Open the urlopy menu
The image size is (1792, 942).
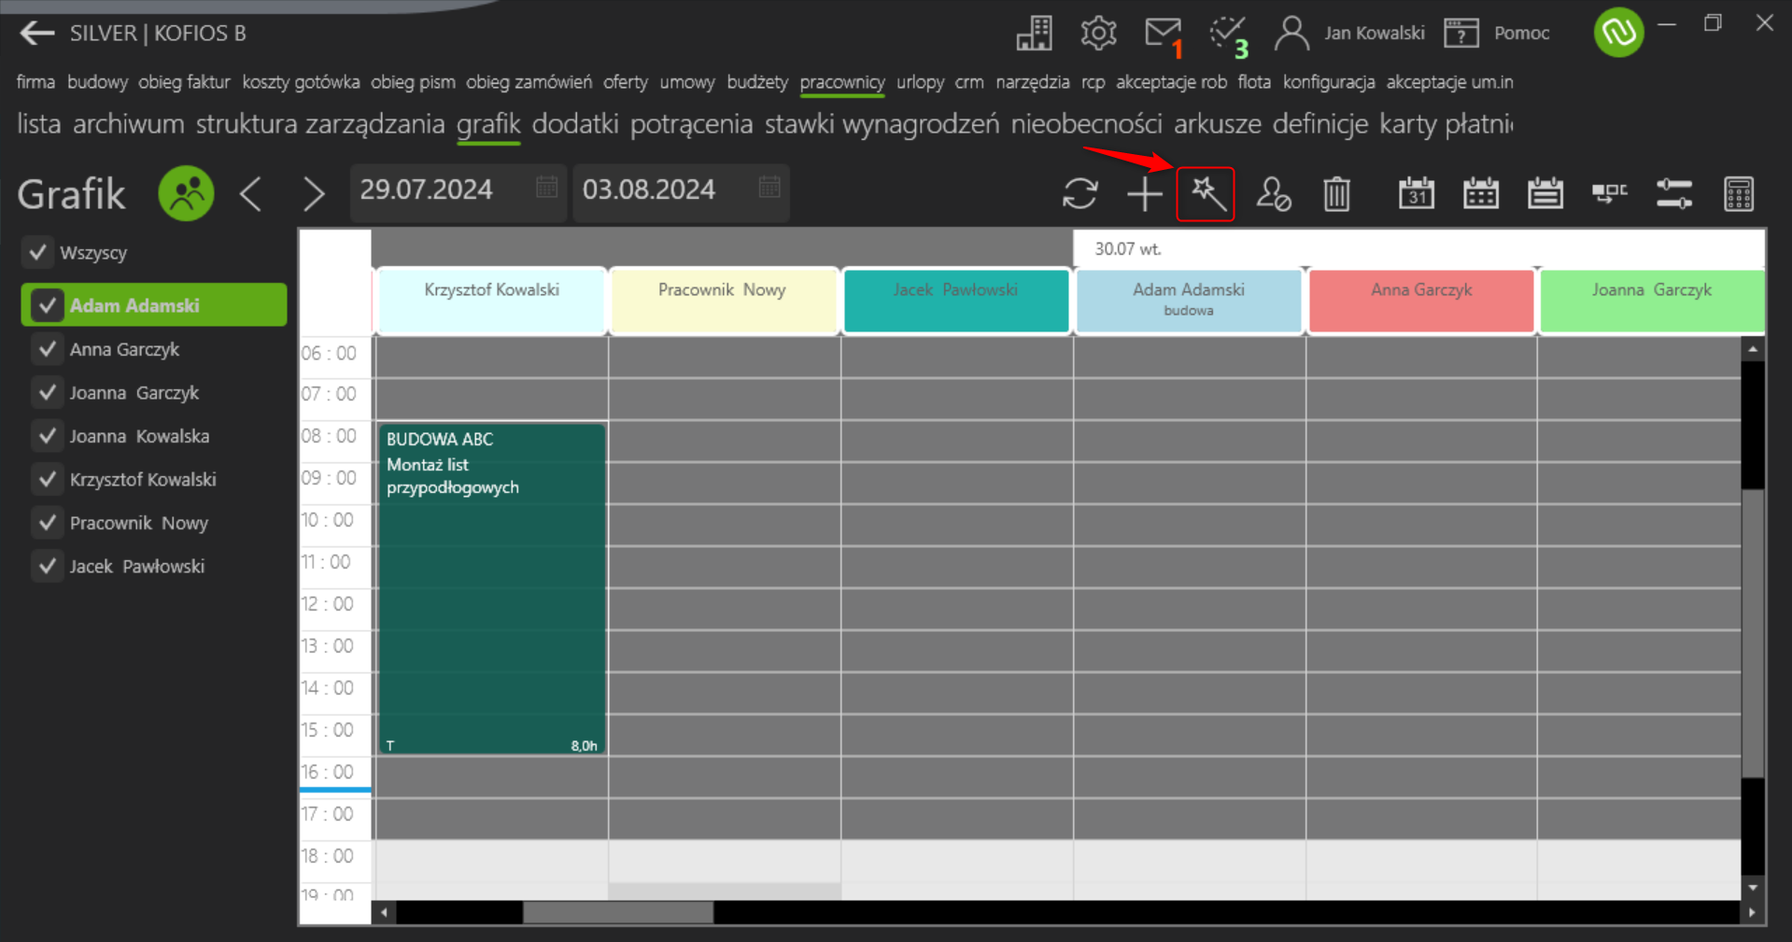[920, 82]
